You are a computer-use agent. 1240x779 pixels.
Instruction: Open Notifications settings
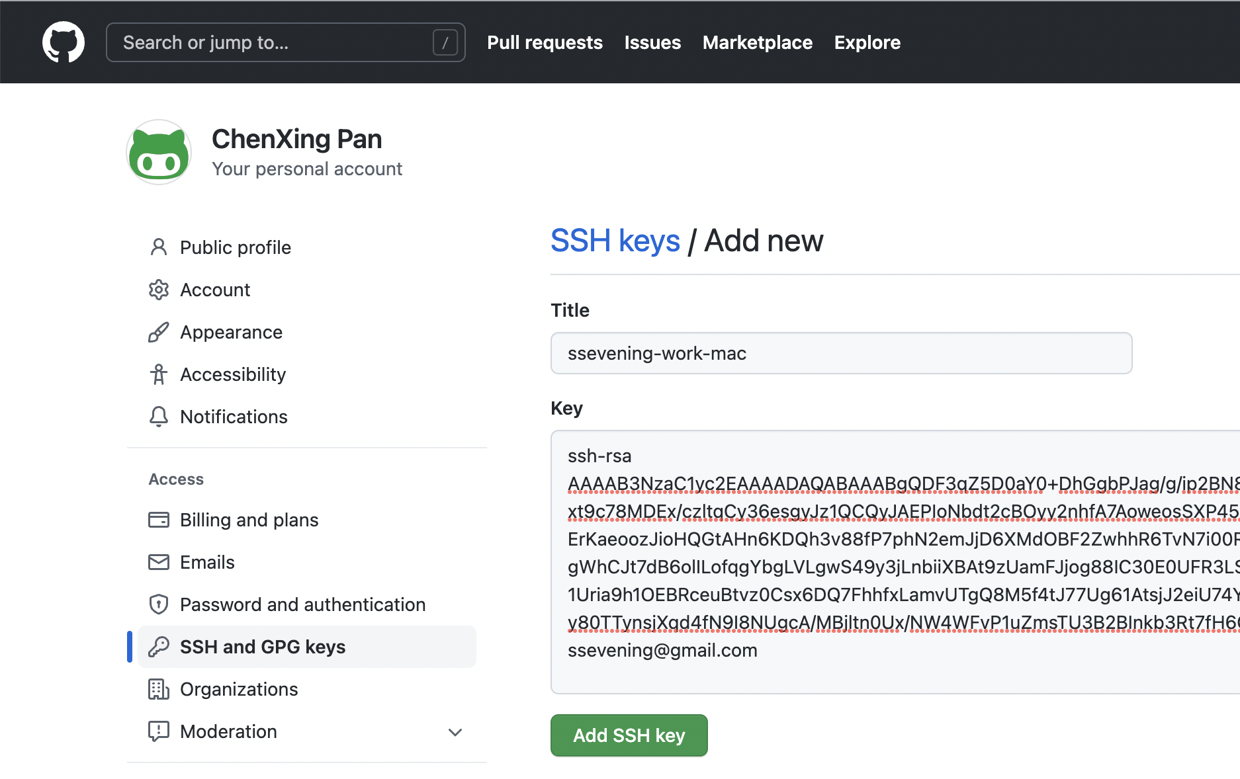(234, 417)
